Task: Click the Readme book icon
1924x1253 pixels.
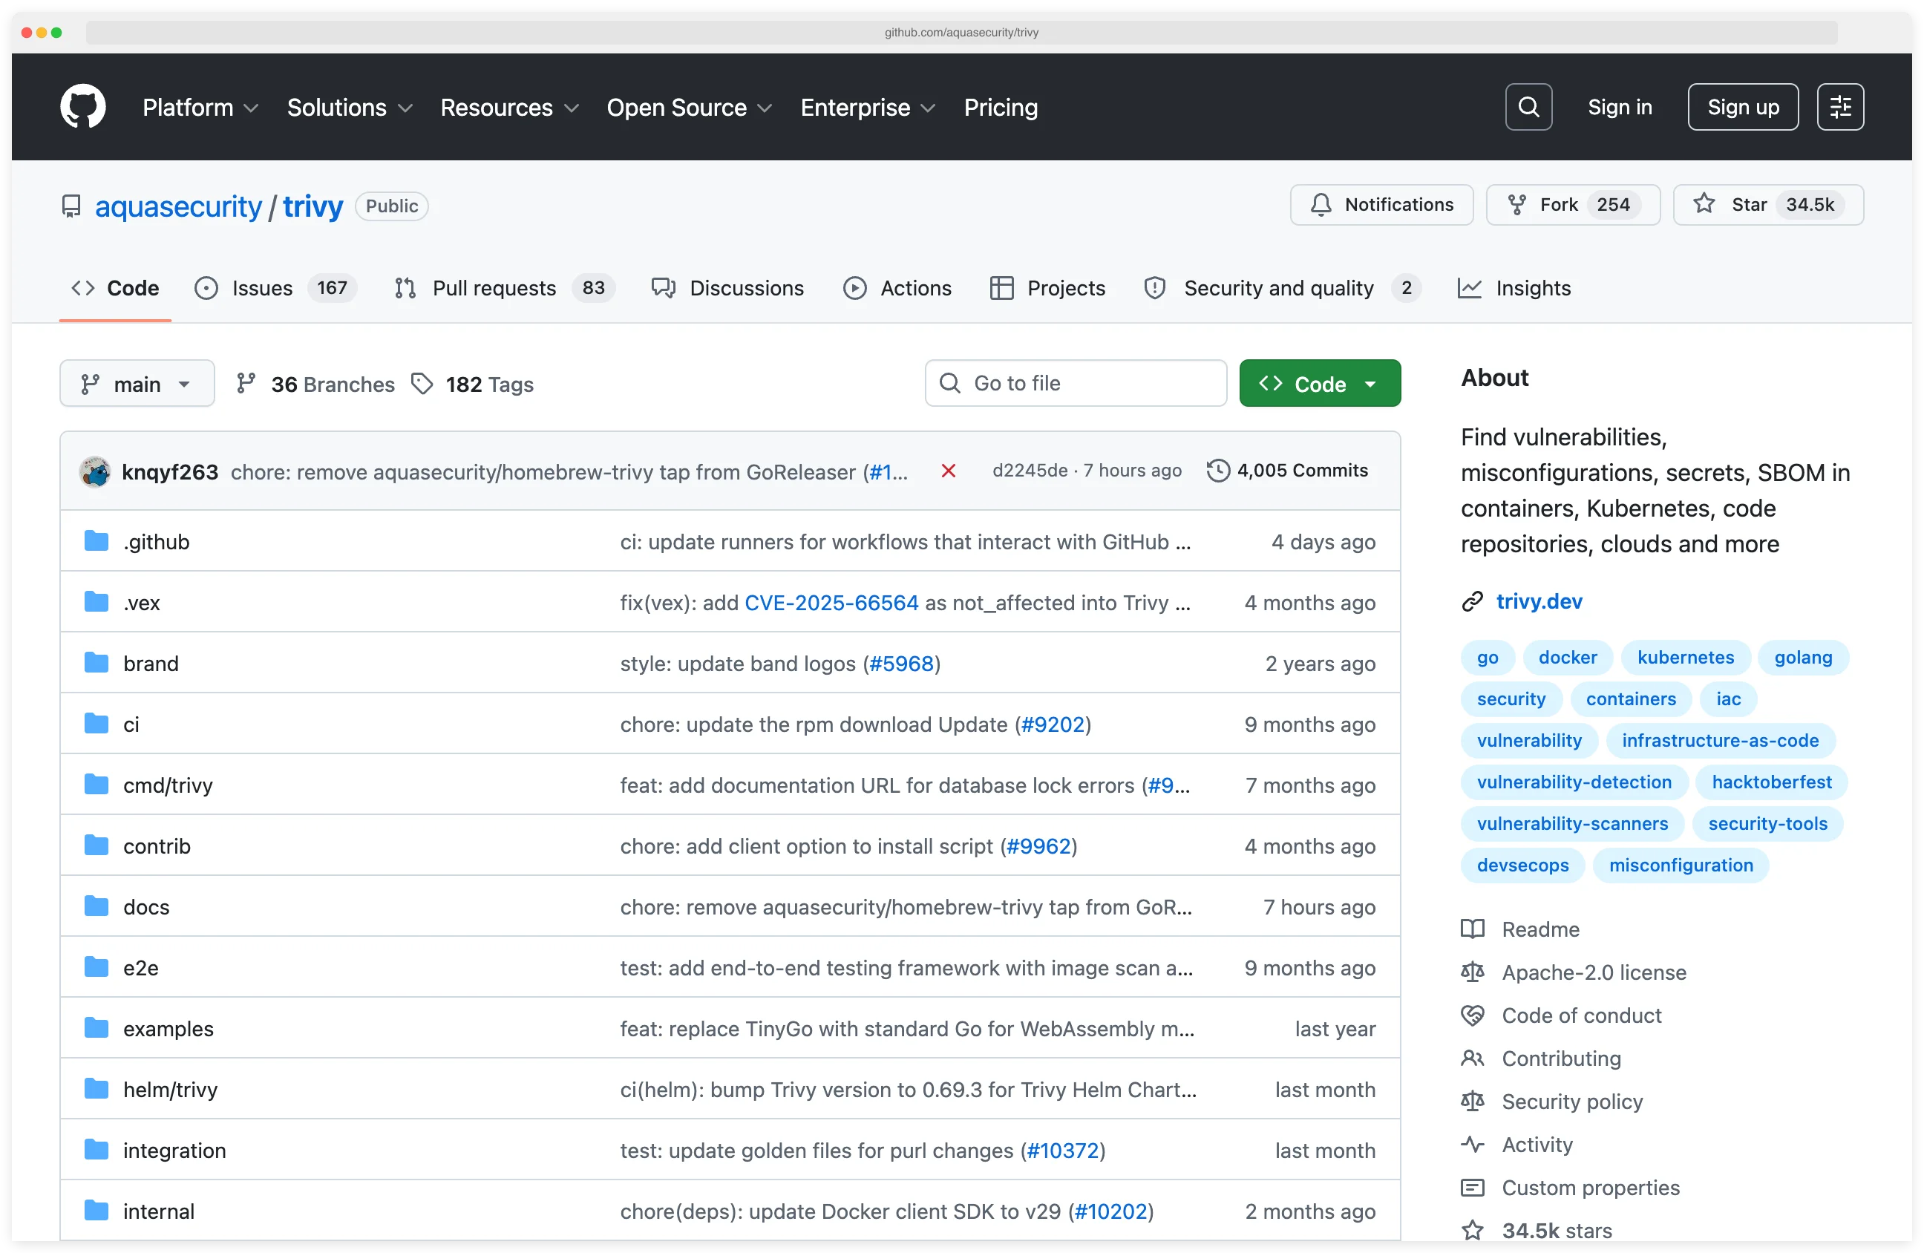Action: pyautogui.click(x=1473, y=929)
